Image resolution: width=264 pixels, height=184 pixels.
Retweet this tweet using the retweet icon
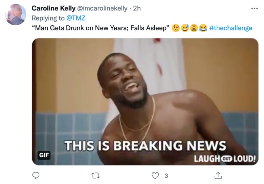pos(96,175)
